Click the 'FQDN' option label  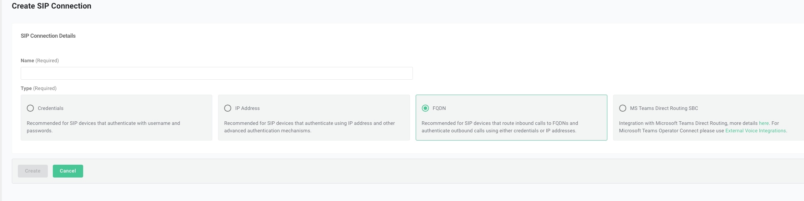coord(439,108)
